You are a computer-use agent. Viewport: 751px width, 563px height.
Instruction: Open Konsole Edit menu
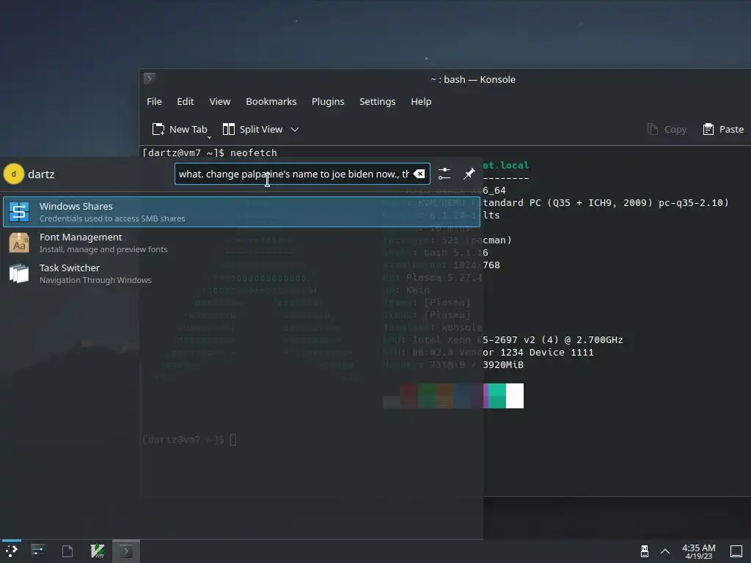pos(186,101)
